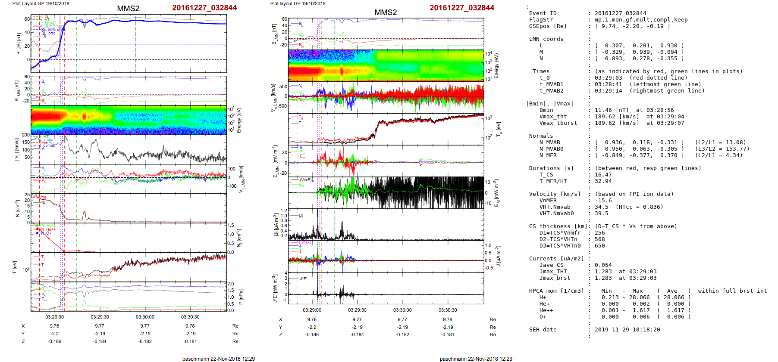Screen dimensions: 778x362
Task: Click the SEH date value 2019-11-29 10:18:20
Action: [x=627, y=330]
